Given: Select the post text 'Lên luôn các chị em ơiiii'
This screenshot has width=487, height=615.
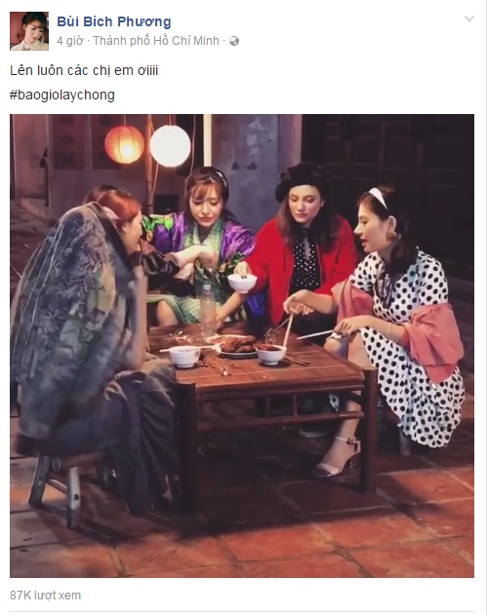Looking at the screenshot, I should (84, 70).
